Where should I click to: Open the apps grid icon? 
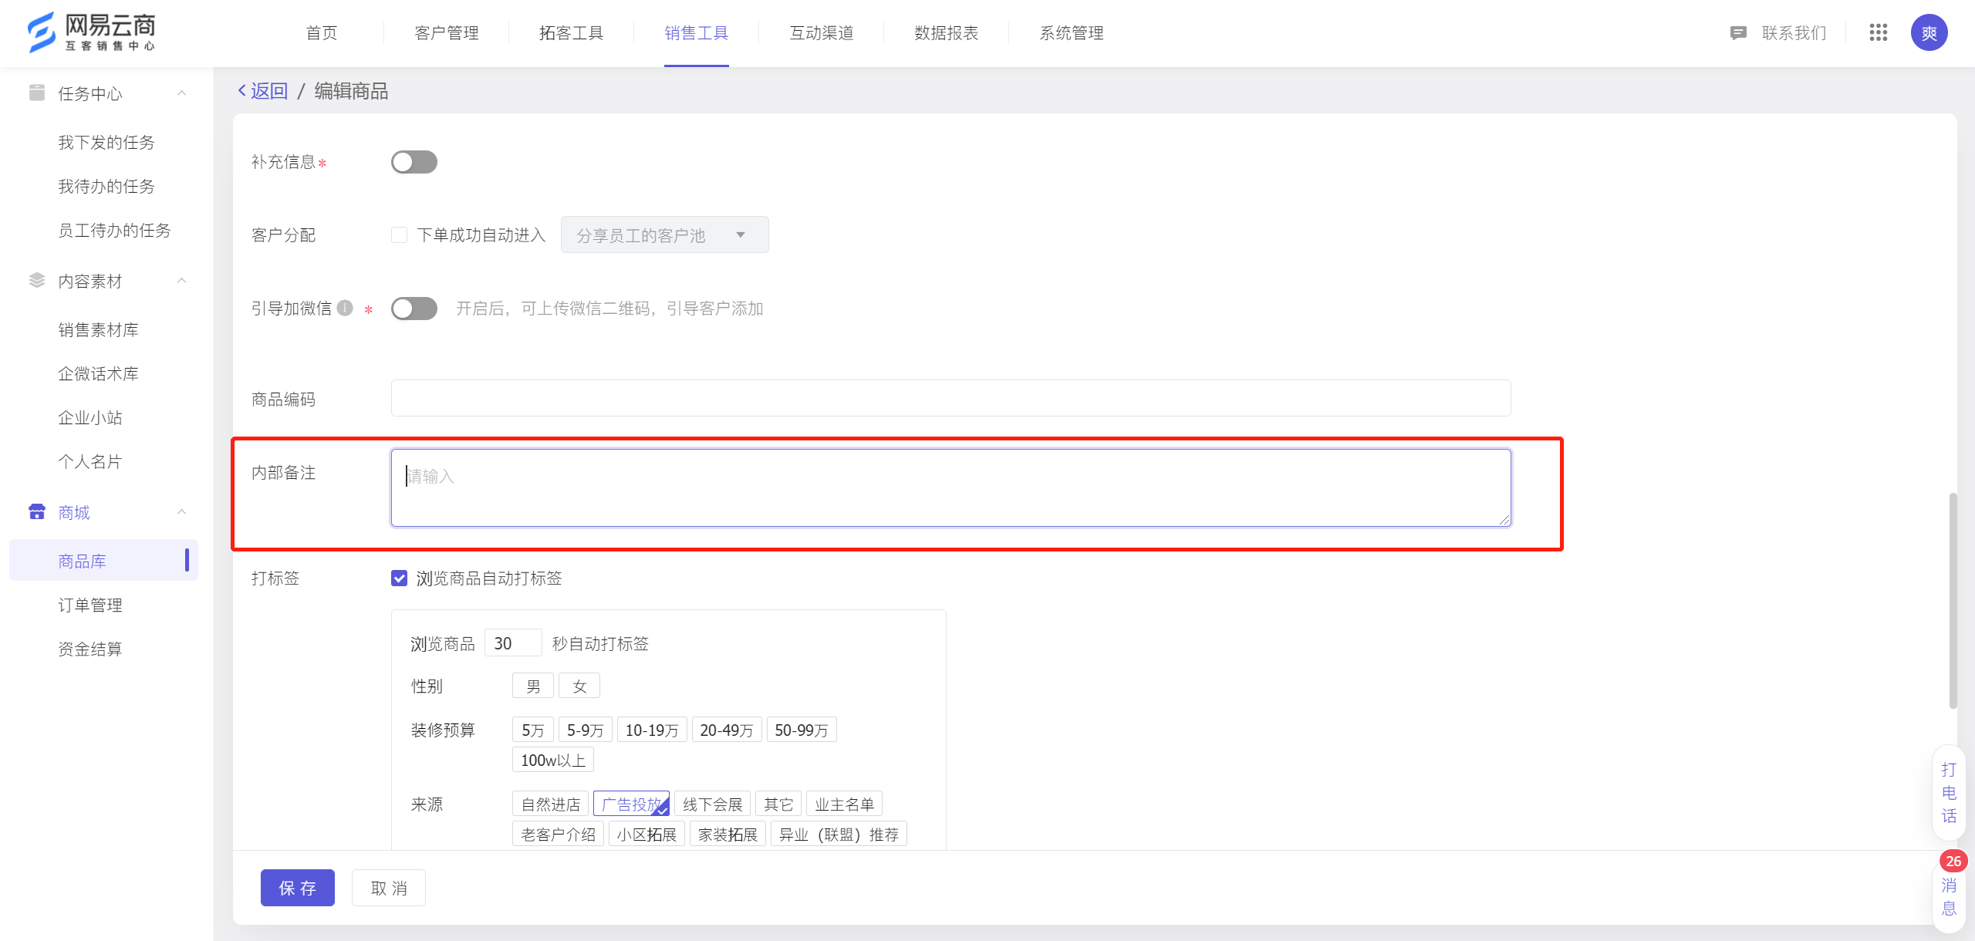click(x=1878, y=32)
